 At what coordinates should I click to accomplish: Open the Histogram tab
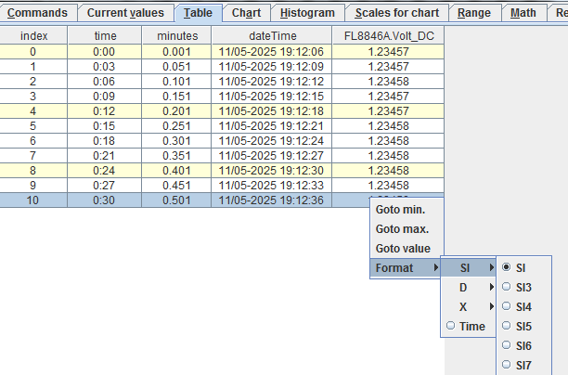307,13
